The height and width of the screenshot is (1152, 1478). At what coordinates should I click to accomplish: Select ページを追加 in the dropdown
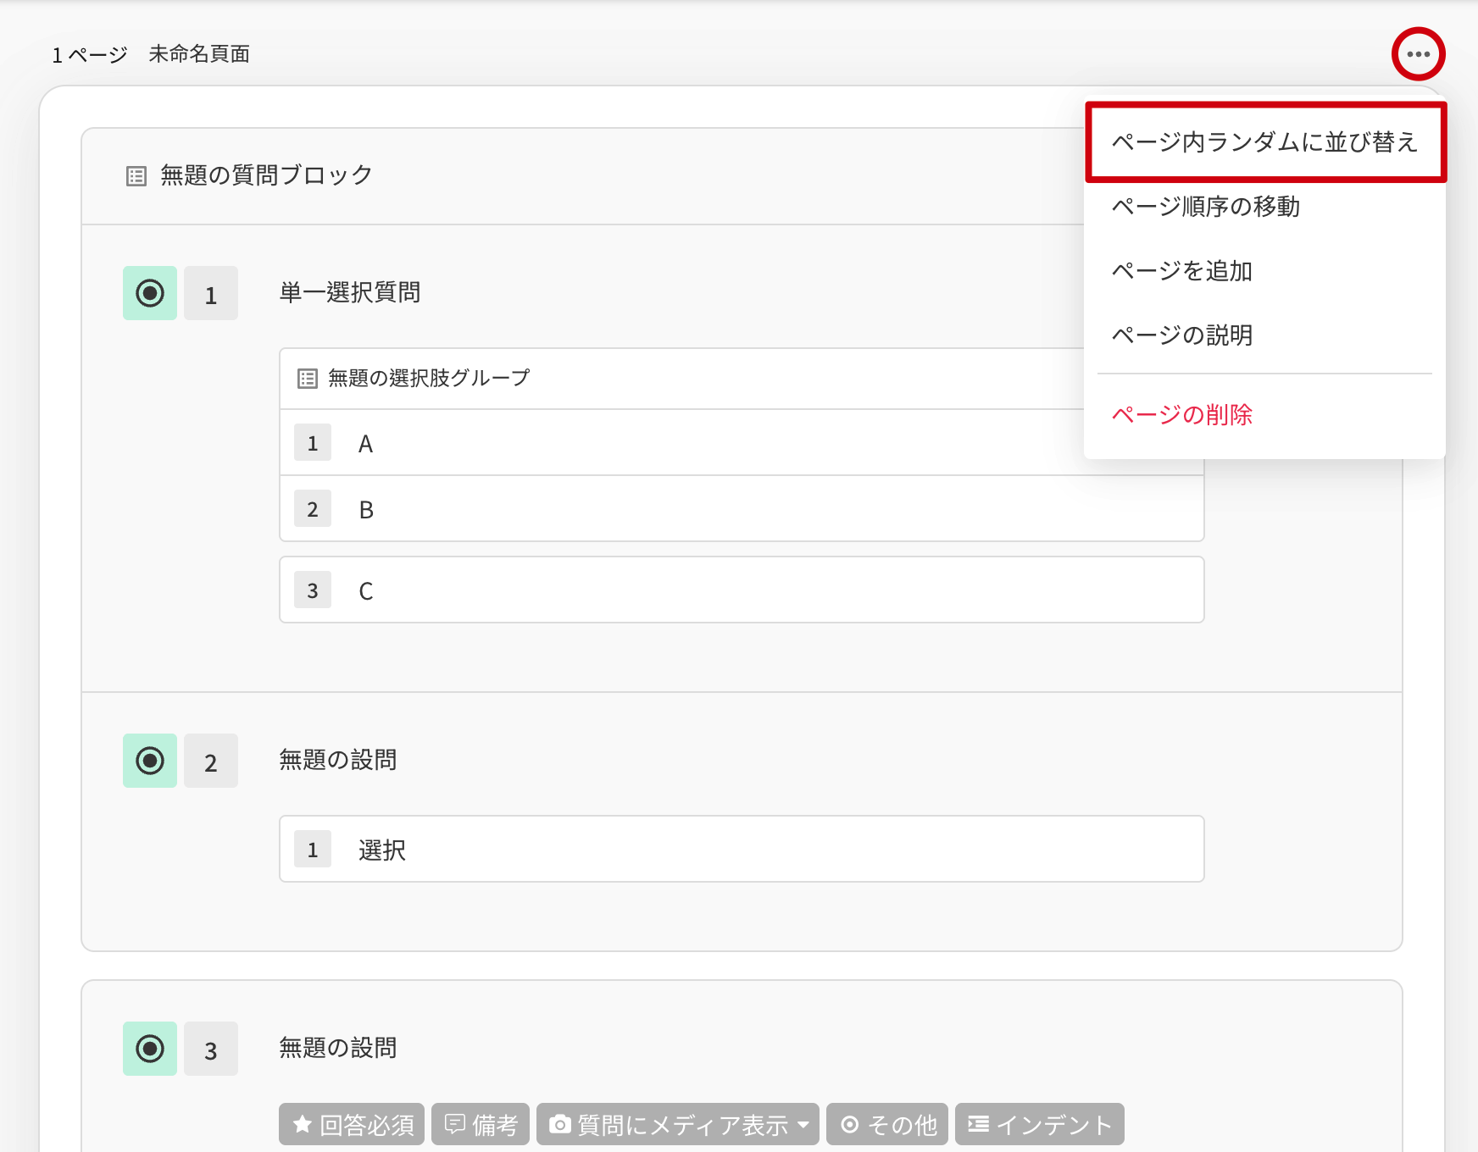[1265, 271]
